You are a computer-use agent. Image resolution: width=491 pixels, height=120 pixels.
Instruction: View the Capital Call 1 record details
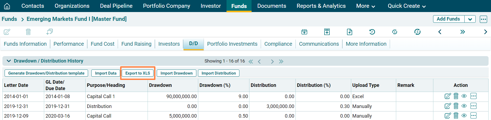(x=464, y=96)
